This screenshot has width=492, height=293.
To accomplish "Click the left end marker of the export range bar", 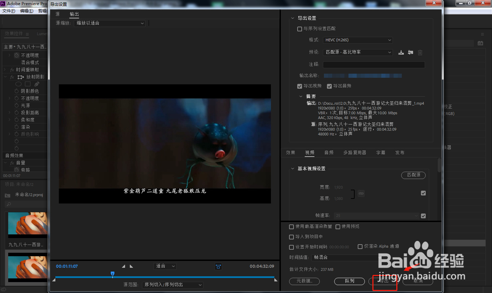I will click(54, 280).
